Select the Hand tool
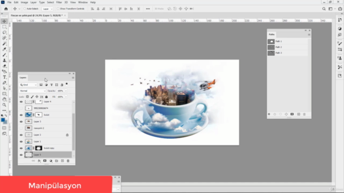 [4, 99]
